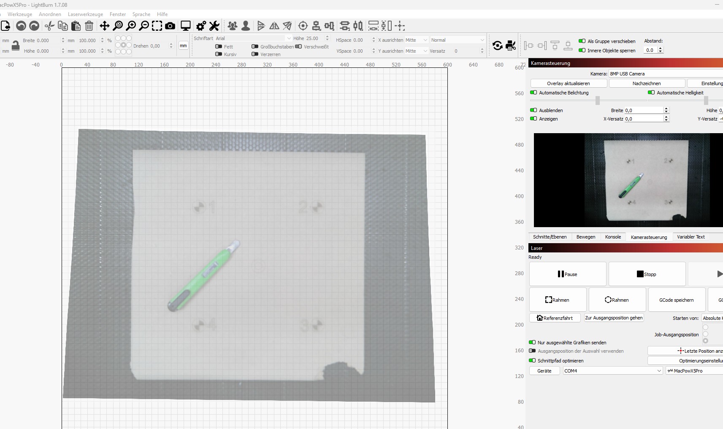Enable the Fett text toggle
Screen dimensions: 723x429
pyautogui.click(x=219, y=47)
